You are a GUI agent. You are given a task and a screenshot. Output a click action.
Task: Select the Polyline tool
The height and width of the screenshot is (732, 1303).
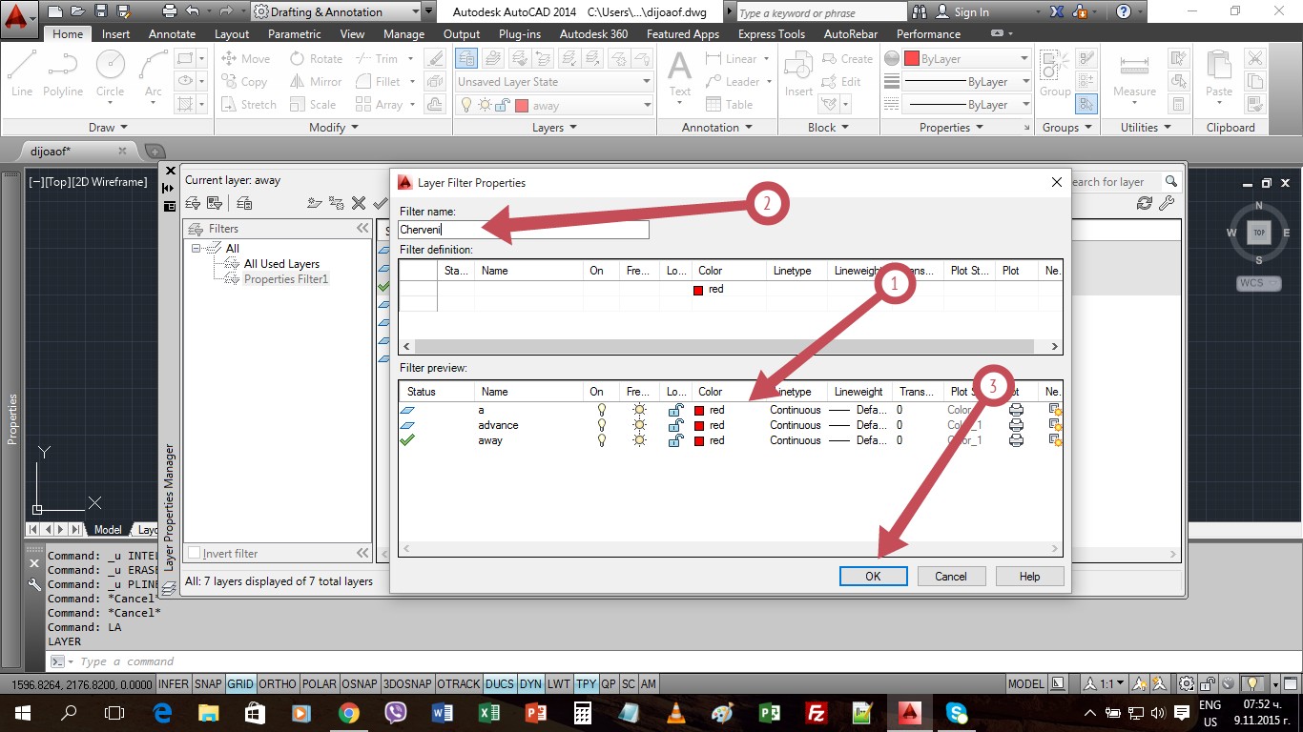[x=63, y=72]
